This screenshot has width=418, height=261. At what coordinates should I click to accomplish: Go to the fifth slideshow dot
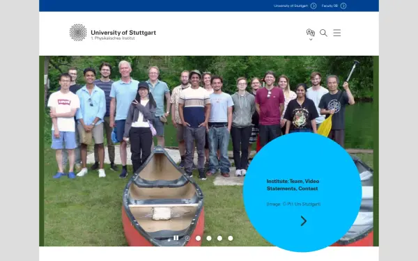click(231, 238)
